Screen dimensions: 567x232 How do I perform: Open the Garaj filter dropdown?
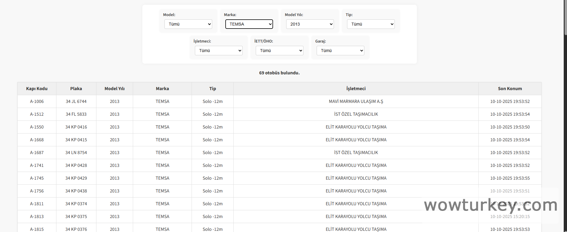point(340,51)
